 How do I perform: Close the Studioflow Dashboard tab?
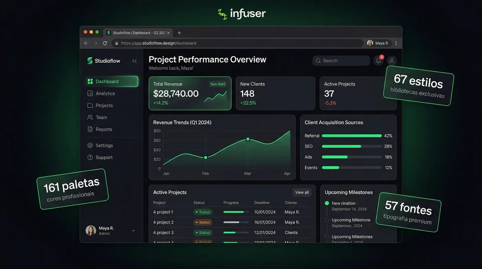168,33
